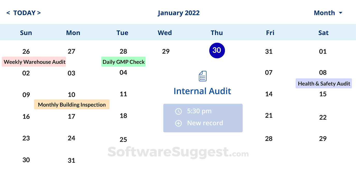Screen dimensions: 356x177
Task: Click the 5:30 pm time entry
Action: pos(199,111)
